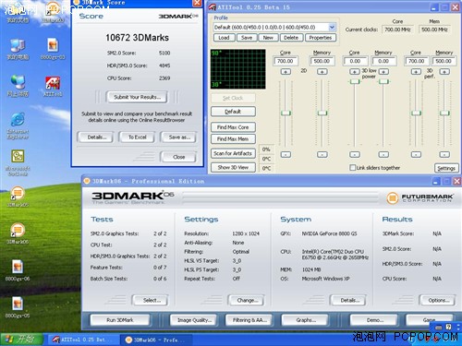Click the ATITool title bar icon
The height and width of the screenshot is (346, 462).
click(x=213, y=6)
